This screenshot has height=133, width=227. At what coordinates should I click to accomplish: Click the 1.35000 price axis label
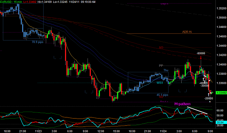[222, 18]
